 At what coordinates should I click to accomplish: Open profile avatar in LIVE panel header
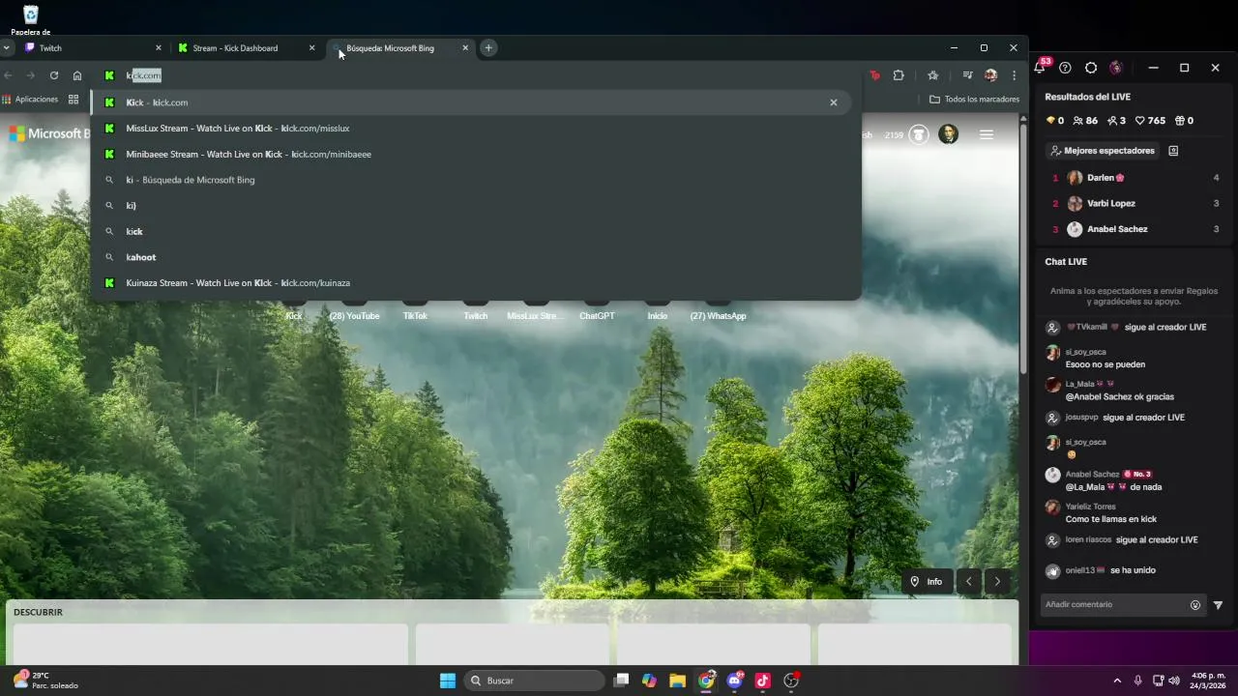1116,68
